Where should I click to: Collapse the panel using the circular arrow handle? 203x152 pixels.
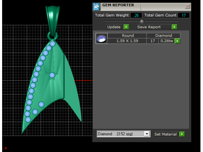142,21
